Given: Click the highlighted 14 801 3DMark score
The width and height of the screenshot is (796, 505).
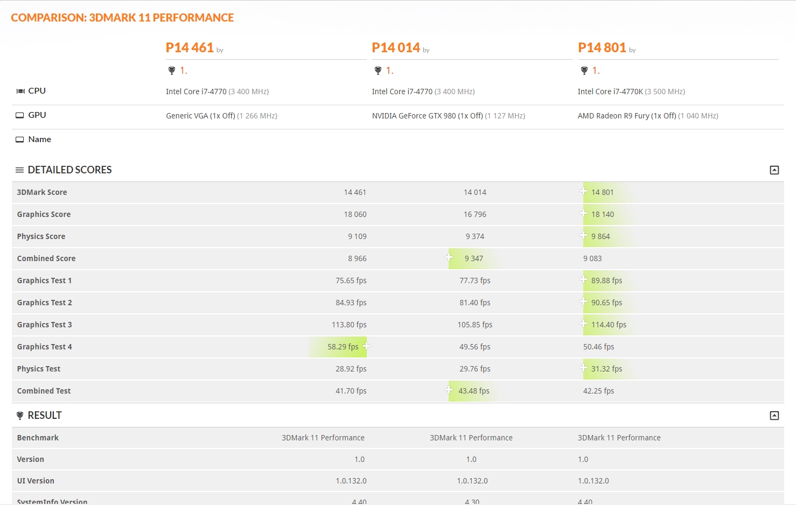Looking at the screenshot, I should pyautogui.click(x=602, y=192).
